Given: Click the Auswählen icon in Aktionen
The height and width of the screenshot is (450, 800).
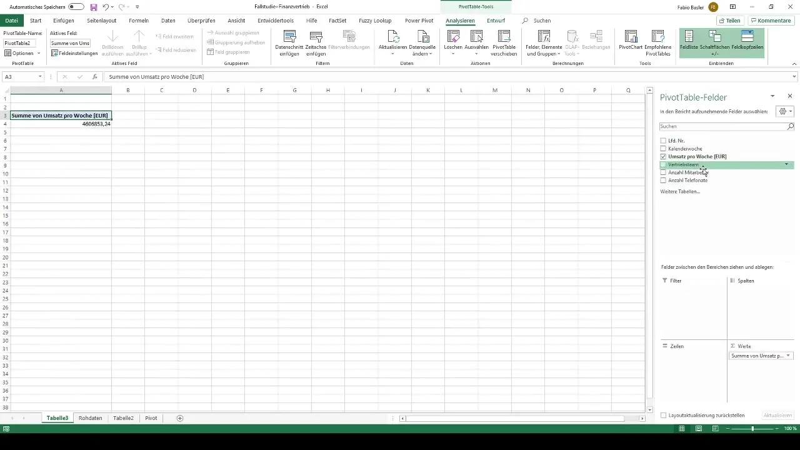Looking at the screenshot, I should pyautogui.click(x=476, y=37).
